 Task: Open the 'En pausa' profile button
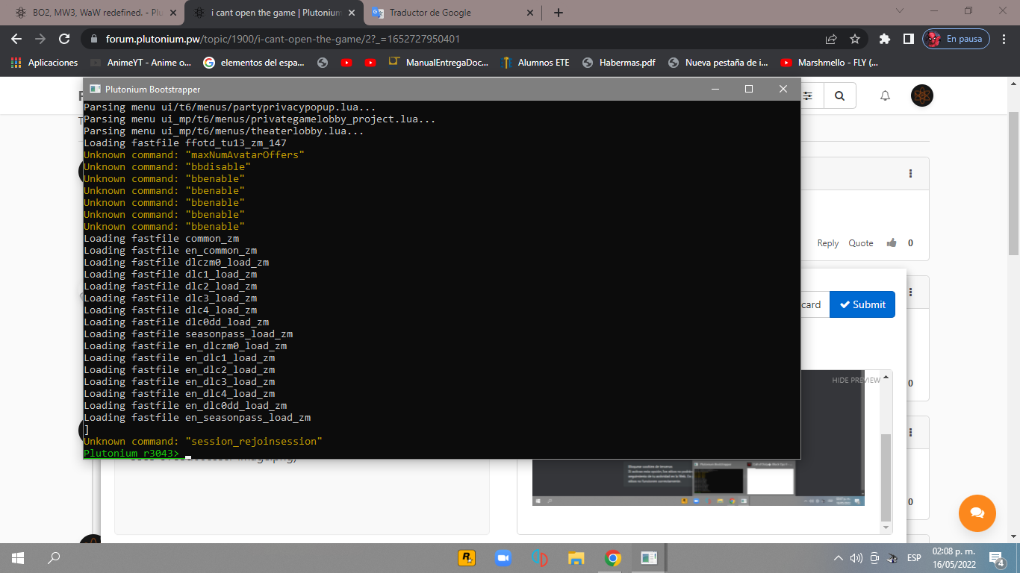[957, 39]
